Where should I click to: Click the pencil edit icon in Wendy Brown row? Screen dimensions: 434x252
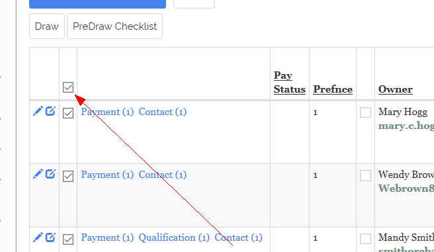pyautogui.click(x=38, y=174)
